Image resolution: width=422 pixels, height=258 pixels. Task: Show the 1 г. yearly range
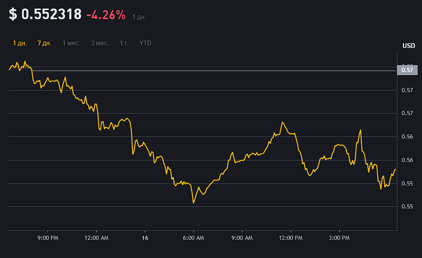124,43
